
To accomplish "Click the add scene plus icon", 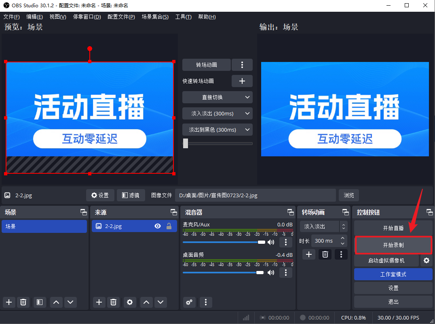I will (x=9, y=302).
